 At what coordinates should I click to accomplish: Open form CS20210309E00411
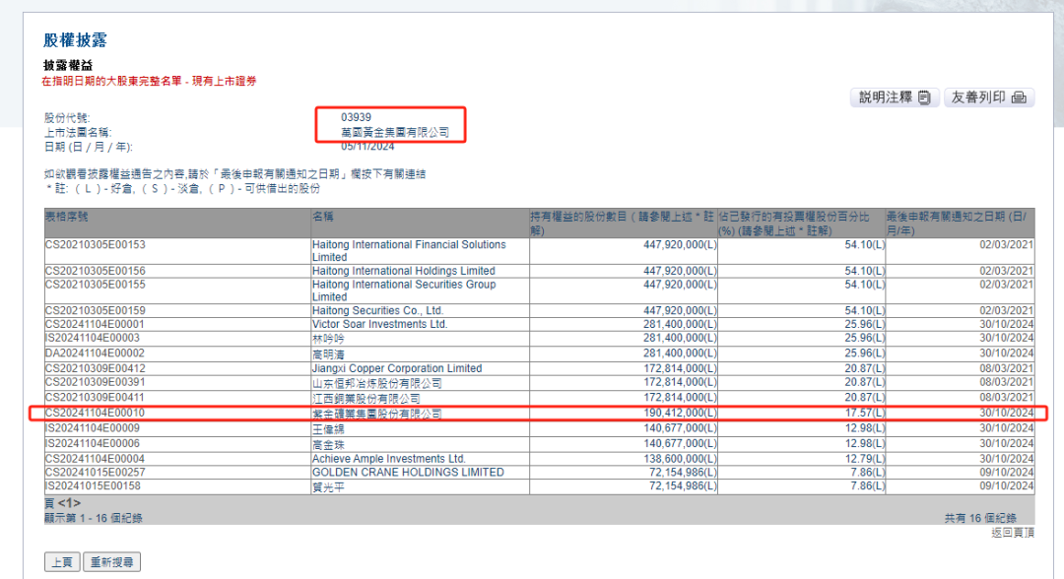tap(95, 397)
